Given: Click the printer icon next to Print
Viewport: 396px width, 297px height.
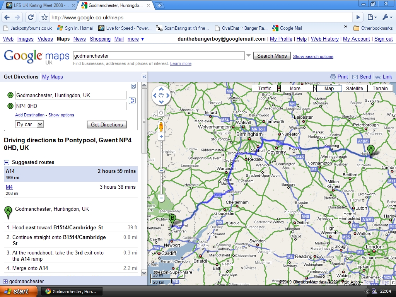Looking at the screenshot, I should click(333, 77).
